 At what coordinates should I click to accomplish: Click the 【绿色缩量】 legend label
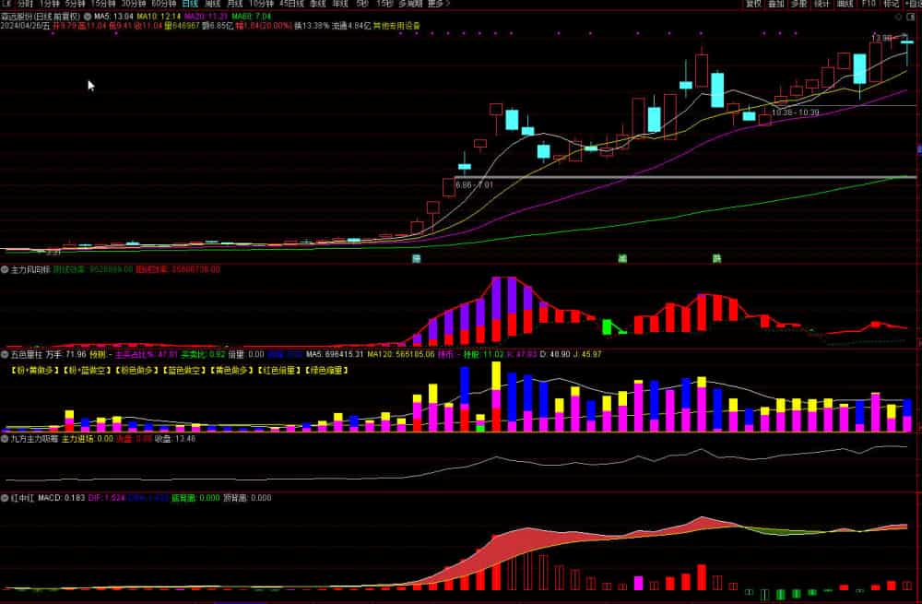pos(327,371)
